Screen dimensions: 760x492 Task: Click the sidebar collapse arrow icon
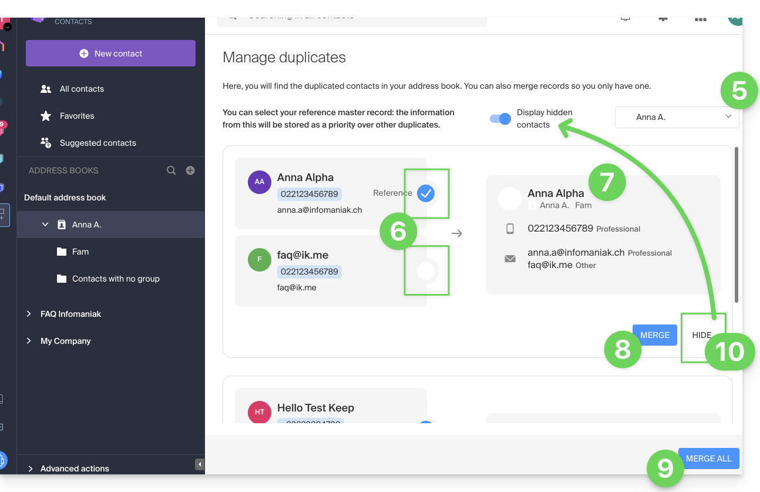pyautogui.click(x=200, y=465)
